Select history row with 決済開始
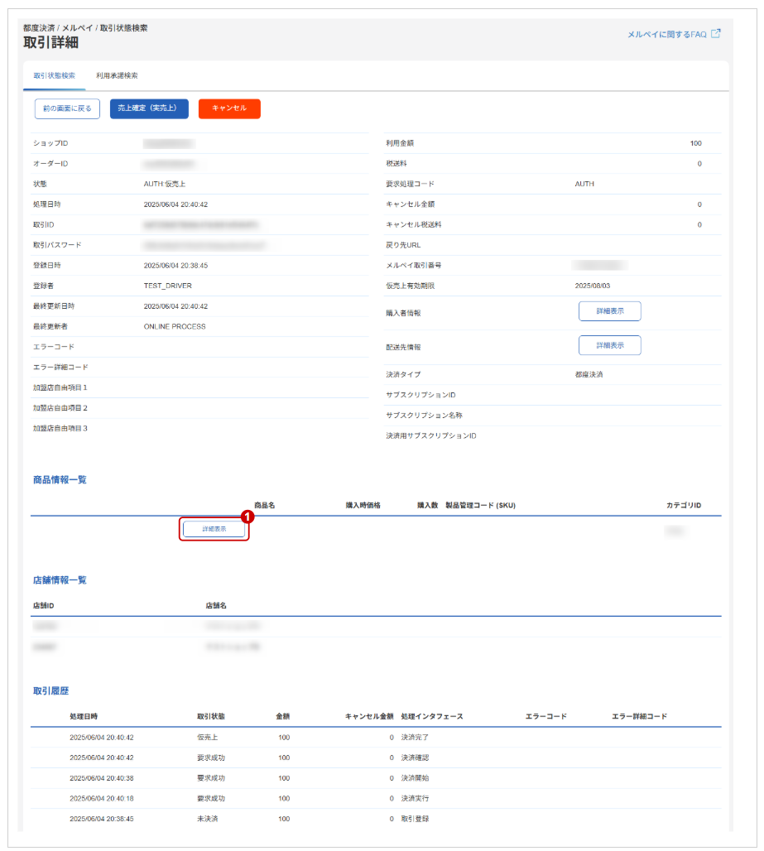This screenshot has width=764, height=851. coord(376,778)
